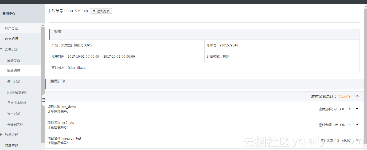Image resolution: width=367 pixels, height=150 pixels.
Task: Select 消费明细 in the sidebar
Action: [20, 71]
